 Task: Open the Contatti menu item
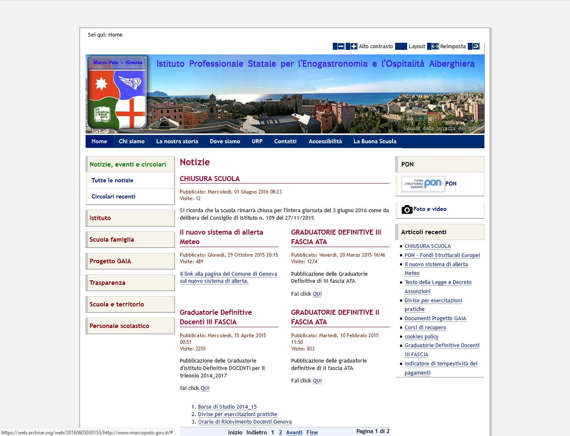point(285,141)
